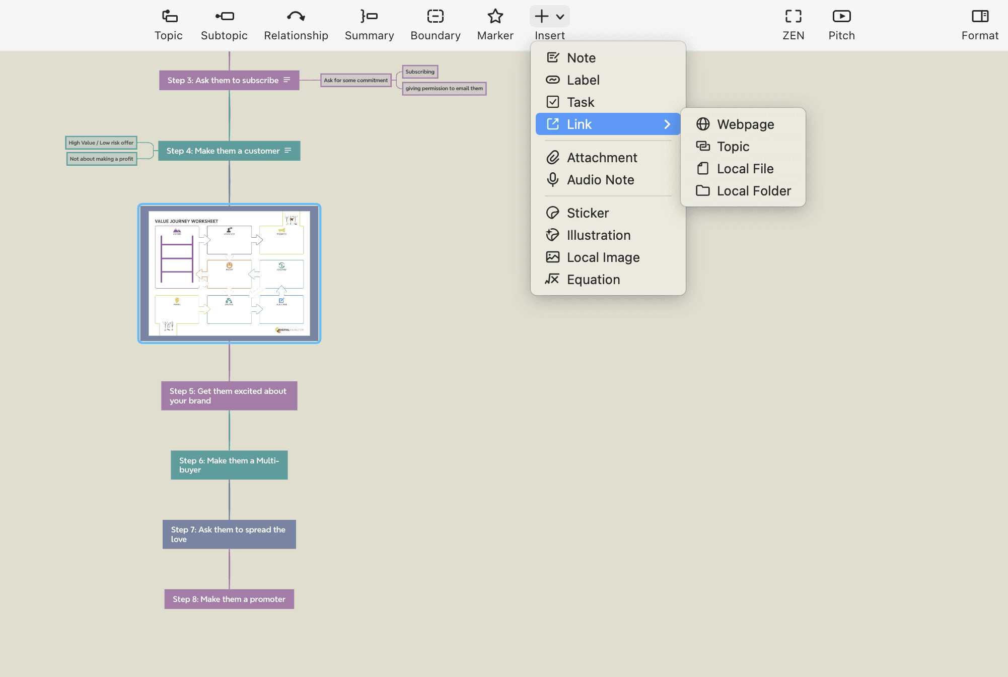Add a new Topic from the toolbar
Screen dimensions: 1008x677
click(169, 25)
